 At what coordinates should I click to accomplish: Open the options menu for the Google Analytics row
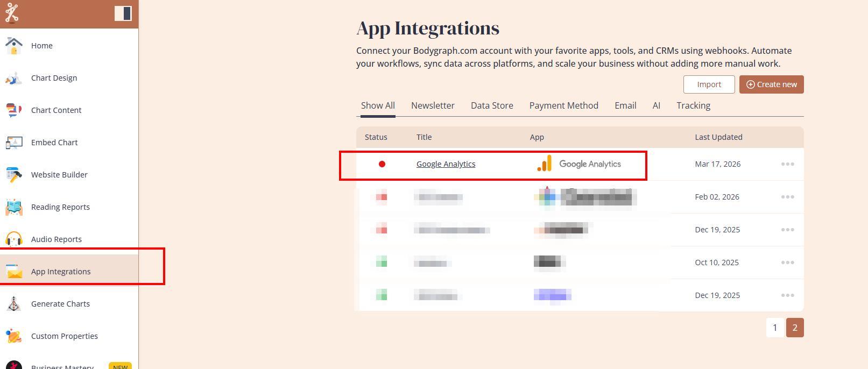[x=787, y=164]
